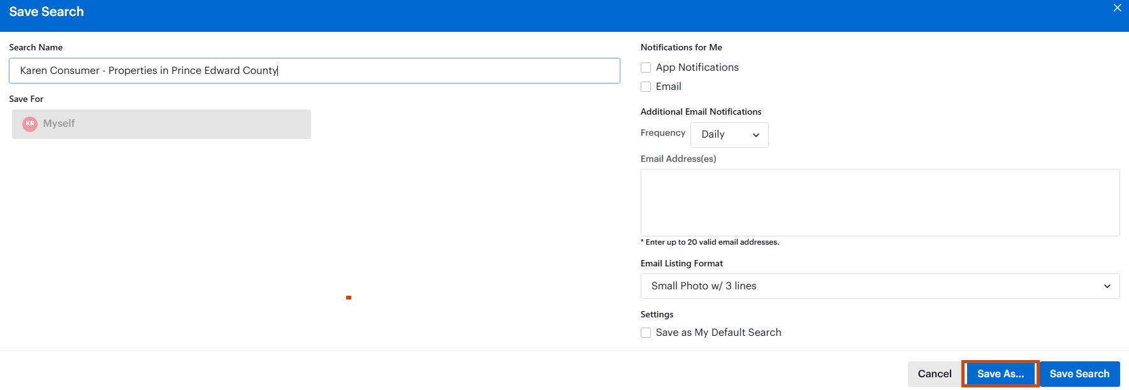Close the Save Search dialog
The height and width of the screenshot is (390, 1129).
1117,8
